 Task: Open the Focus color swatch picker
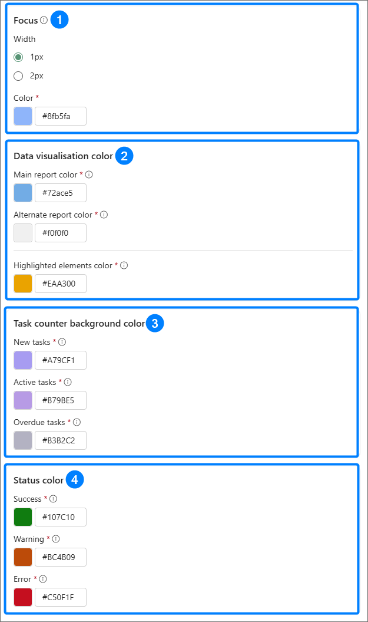23,116
